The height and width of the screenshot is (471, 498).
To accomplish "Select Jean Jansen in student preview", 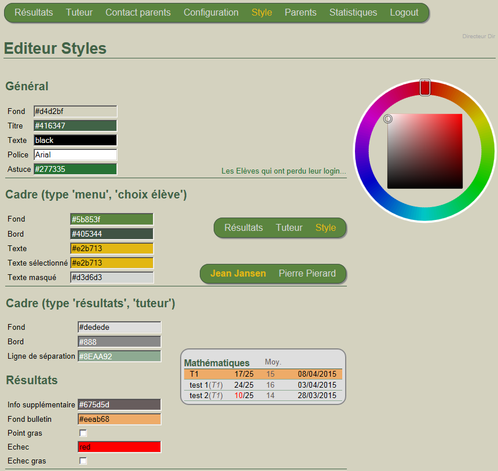I will (238, 273).
